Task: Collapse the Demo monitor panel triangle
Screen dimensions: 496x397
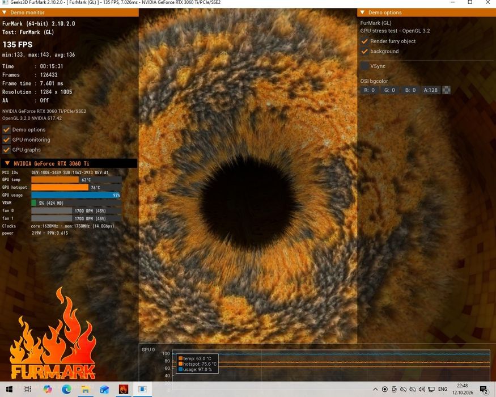Action: pyautogui.click(x=5, y=12)
